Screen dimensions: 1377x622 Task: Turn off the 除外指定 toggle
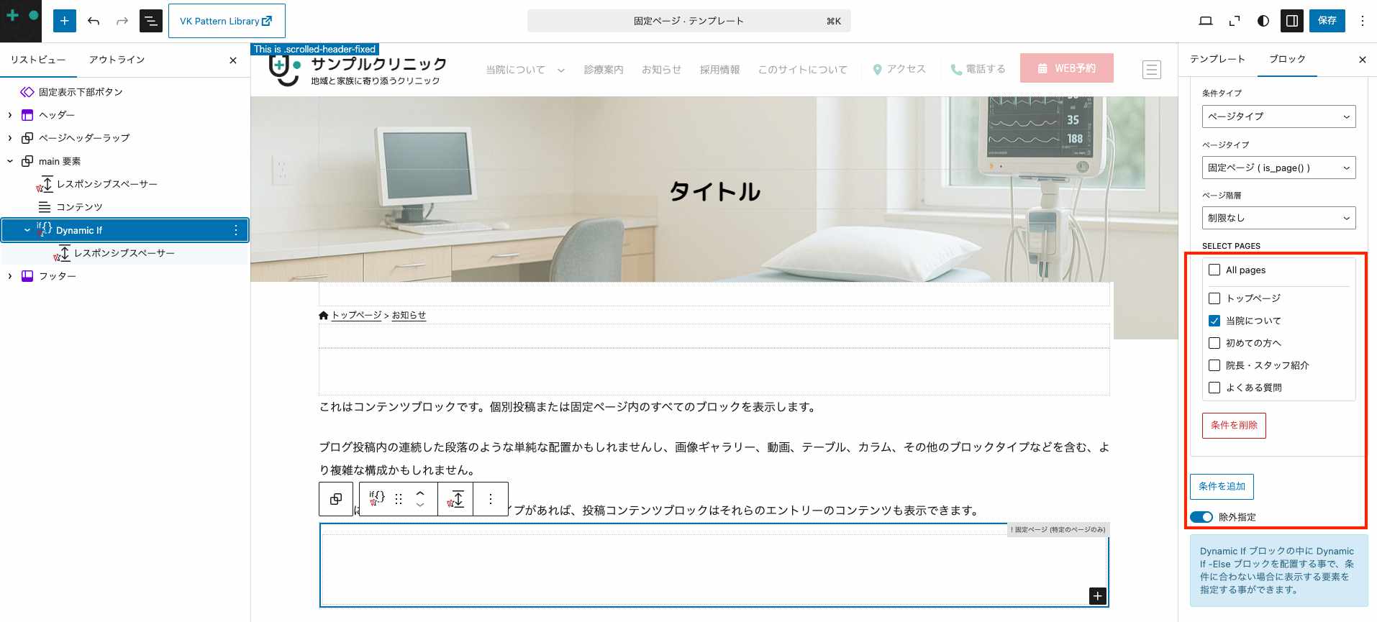[1201, 517]
